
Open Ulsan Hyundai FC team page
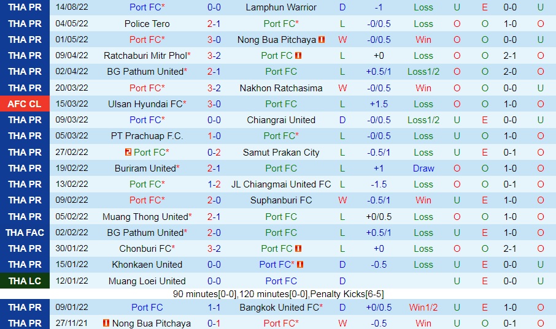tap(145, 104)
